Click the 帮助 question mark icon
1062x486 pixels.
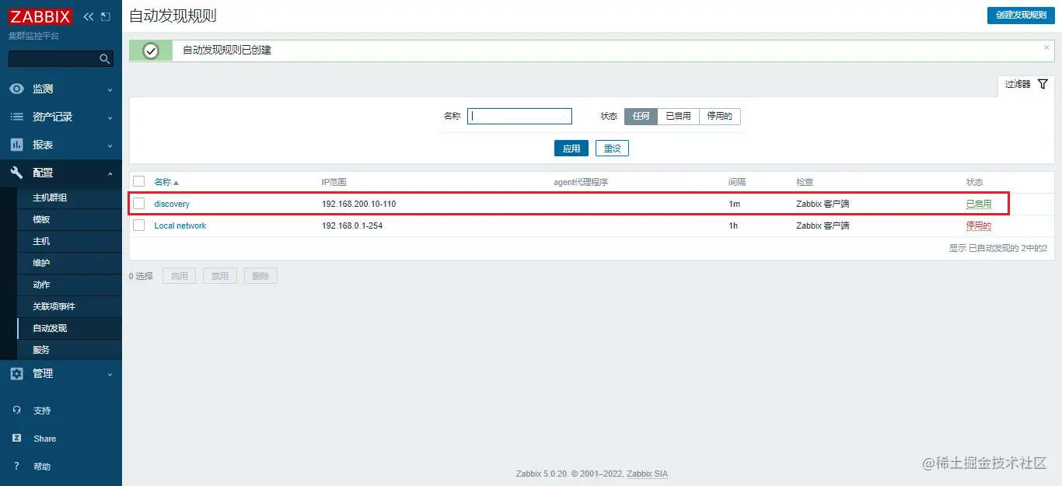tap(17, 467)
